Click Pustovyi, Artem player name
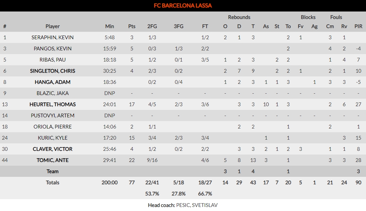The width and height of the screenshot is (366, 211). pyautogui.click(x=53, y=116)
